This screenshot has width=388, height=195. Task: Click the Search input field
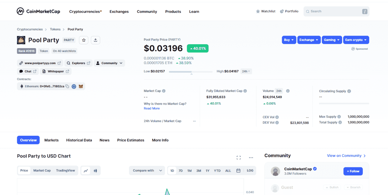tap(336, 11)
